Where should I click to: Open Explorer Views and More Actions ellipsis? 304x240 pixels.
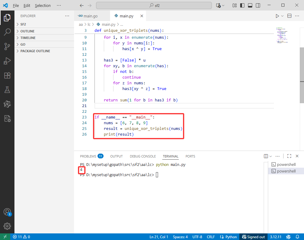coord(67,16)
